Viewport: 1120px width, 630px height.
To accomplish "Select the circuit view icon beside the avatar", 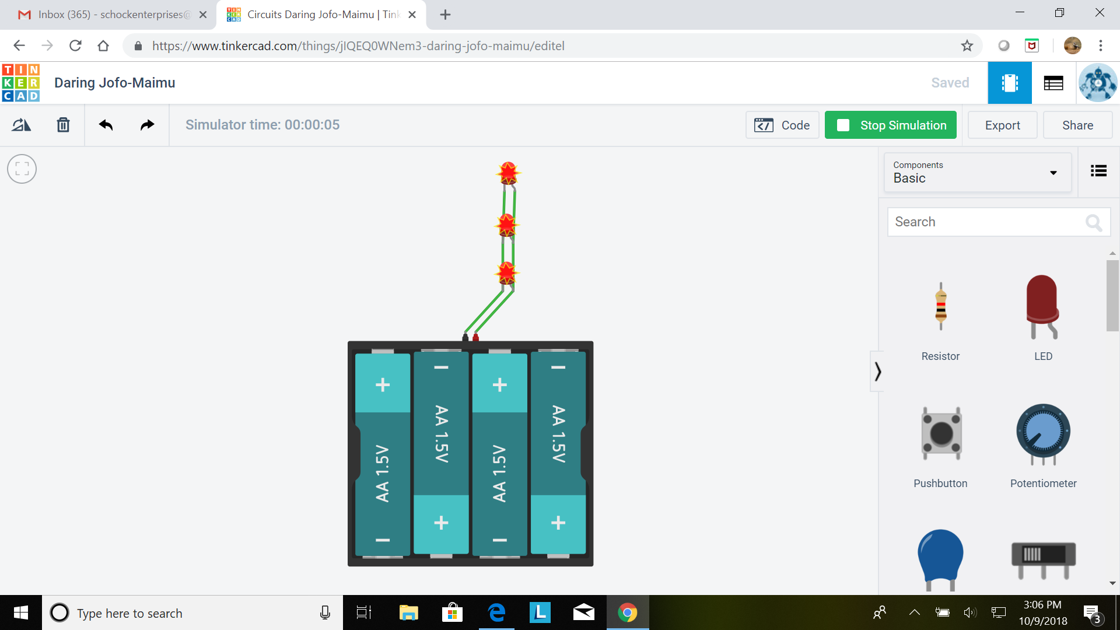I will 1009,82.
